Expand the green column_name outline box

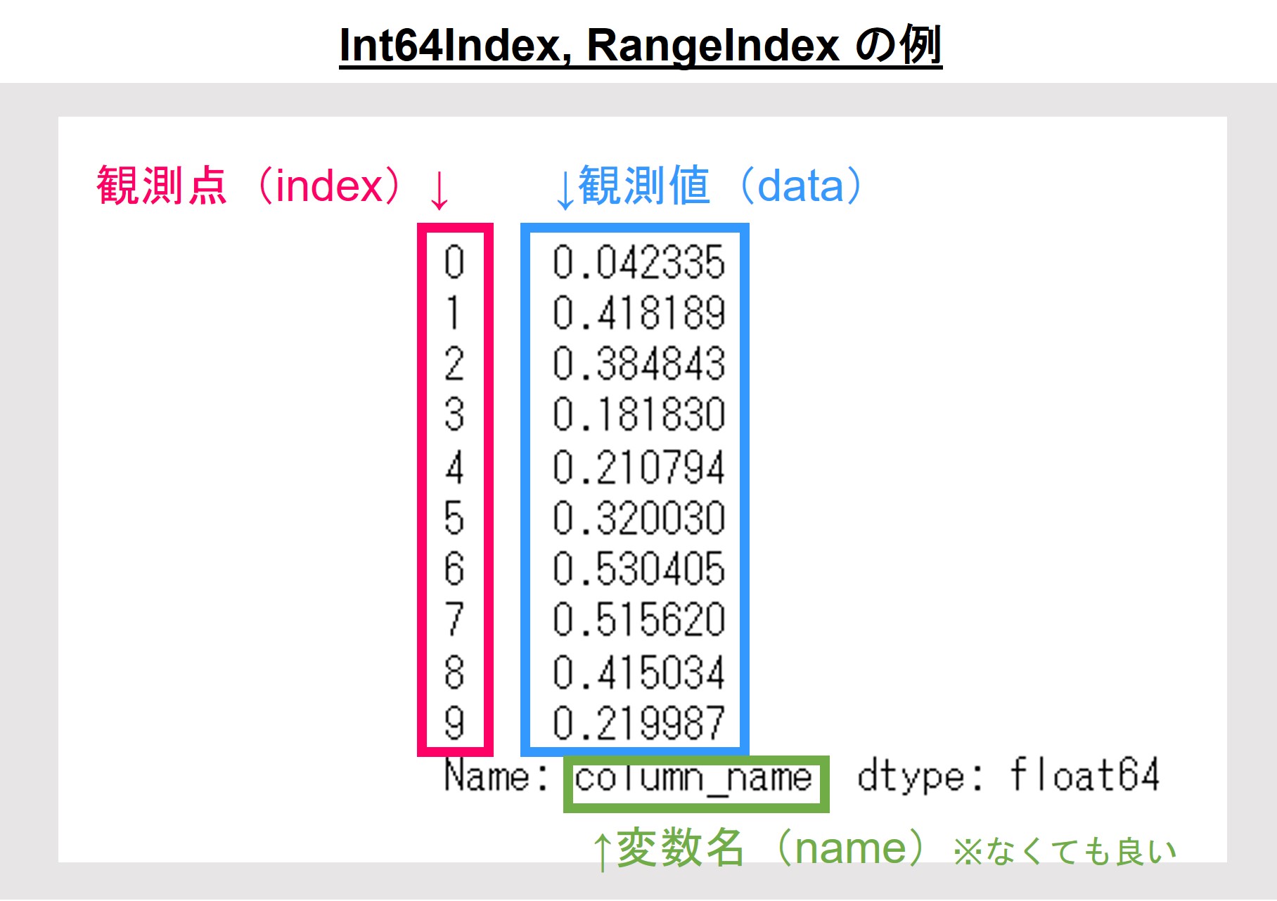696,780
